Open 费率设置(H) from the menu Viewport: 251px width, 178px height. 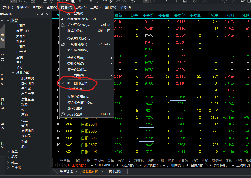pyautogui.click(x=87, y=108)
